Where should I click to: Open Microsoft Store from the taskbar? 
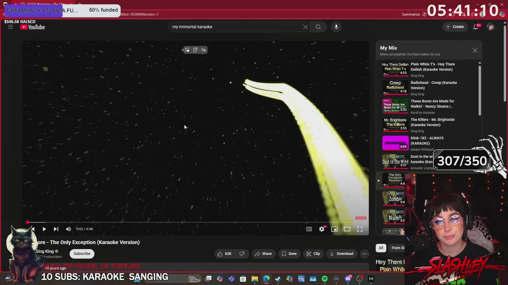pos(243,279)
